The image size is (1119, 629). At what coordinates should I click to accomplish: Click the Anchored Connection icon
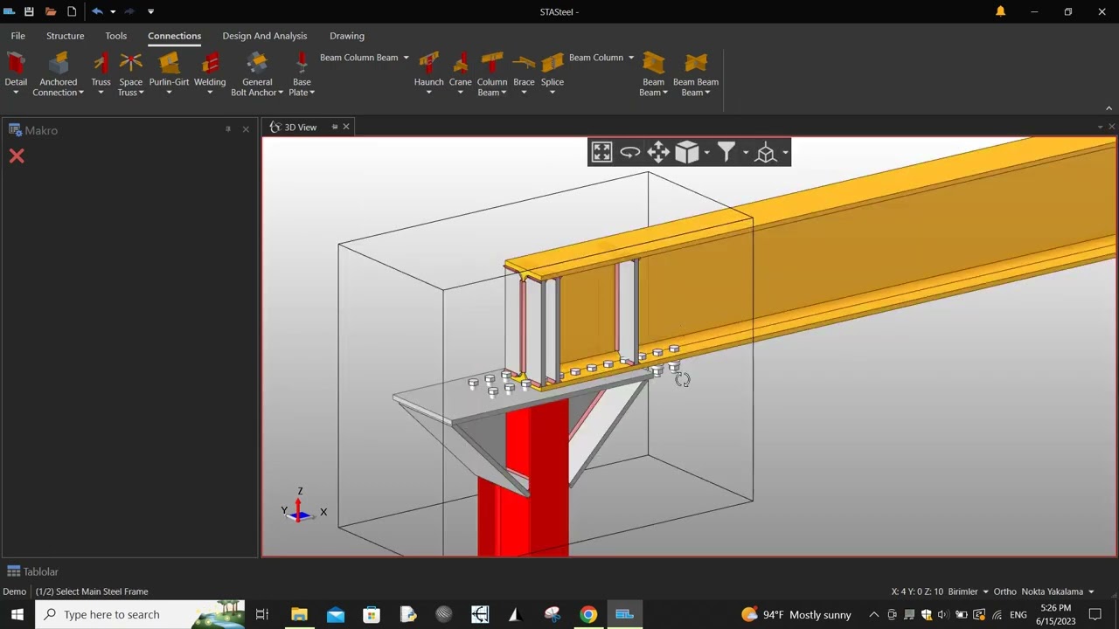point(59,63)
